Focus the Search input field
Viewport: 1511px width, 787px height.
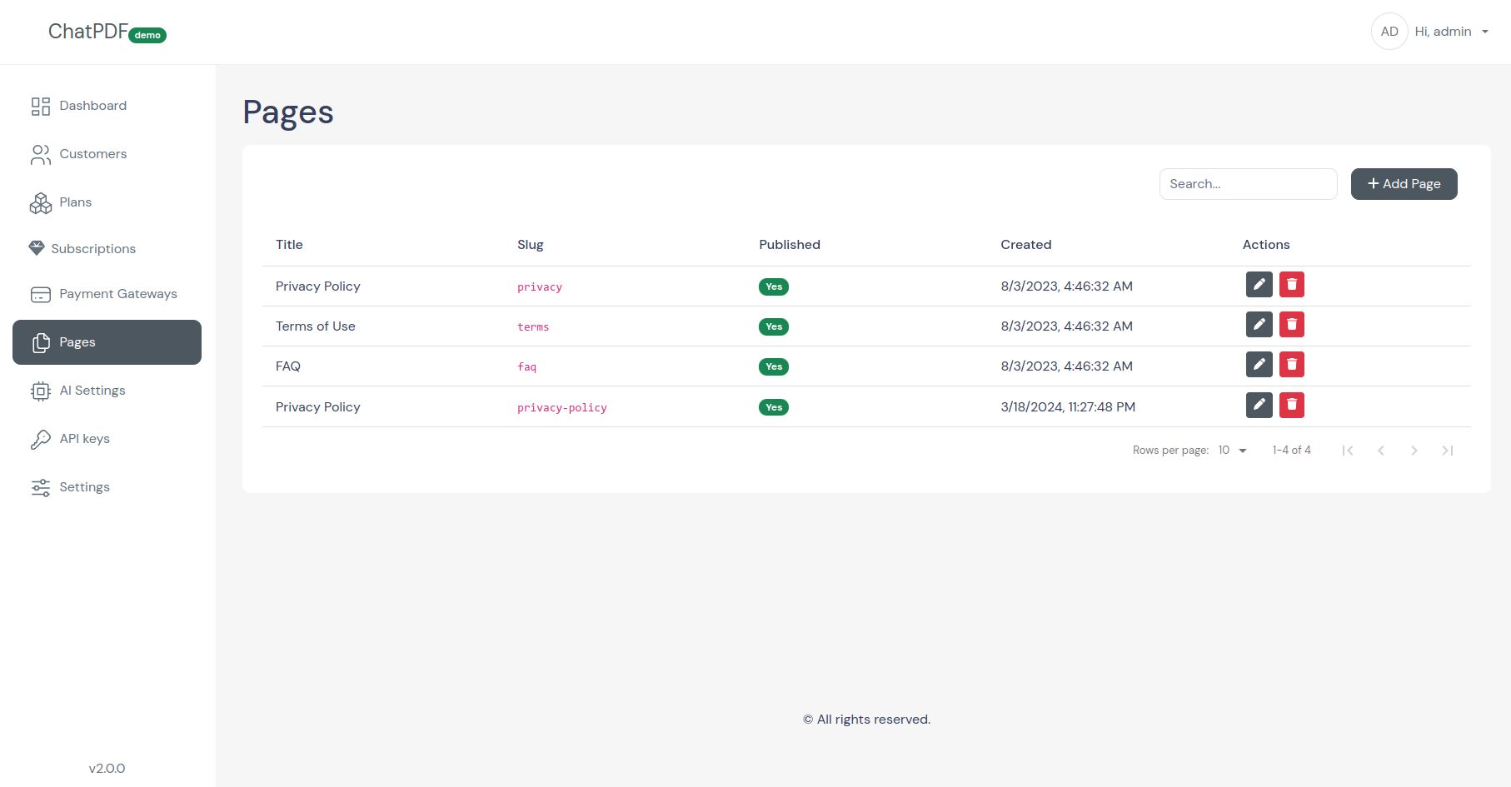(1248, 184)
